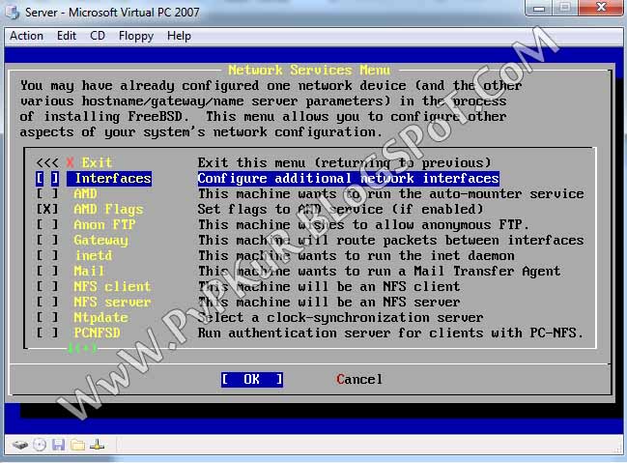Enable the Mail checkbox

47,272
